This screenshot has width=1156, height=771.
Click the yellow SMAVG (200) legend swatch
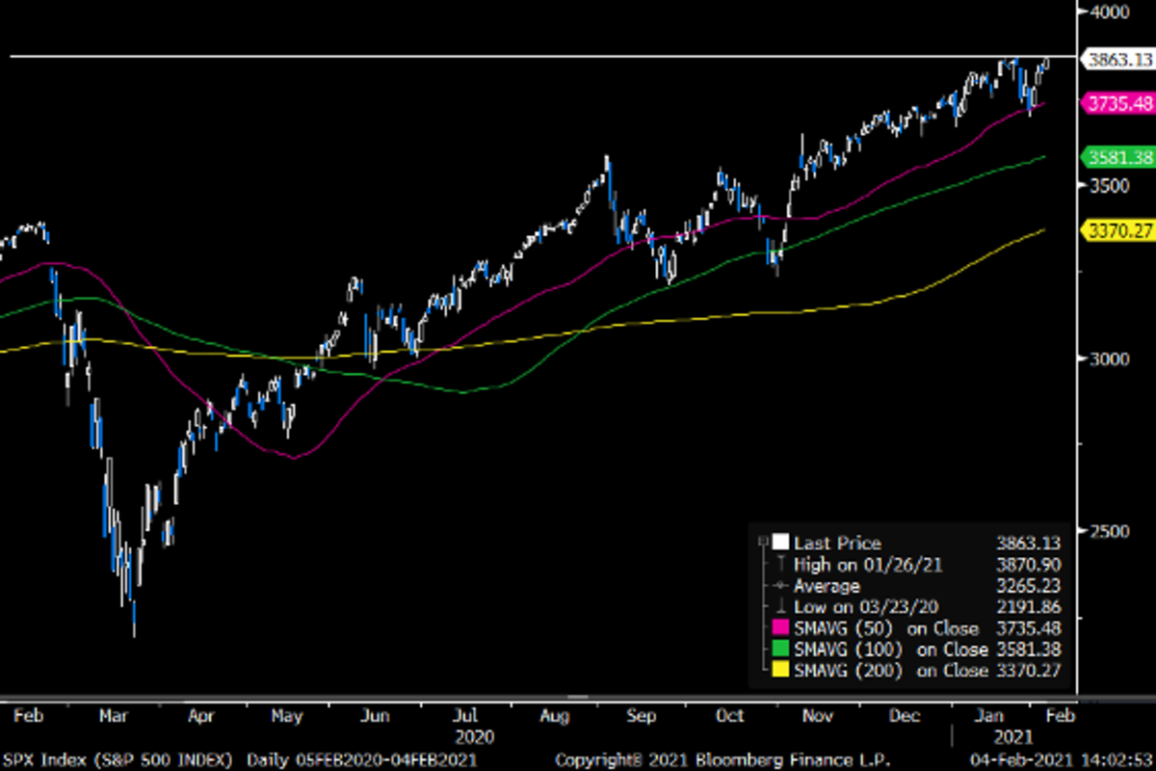tap(780, 671)
